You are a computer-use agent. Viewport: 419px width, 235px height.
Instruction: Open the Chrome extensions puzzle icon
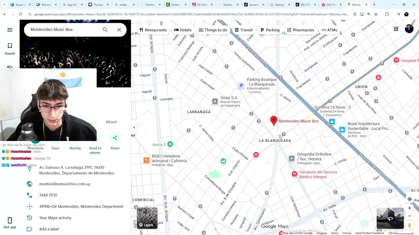(387, 14)
